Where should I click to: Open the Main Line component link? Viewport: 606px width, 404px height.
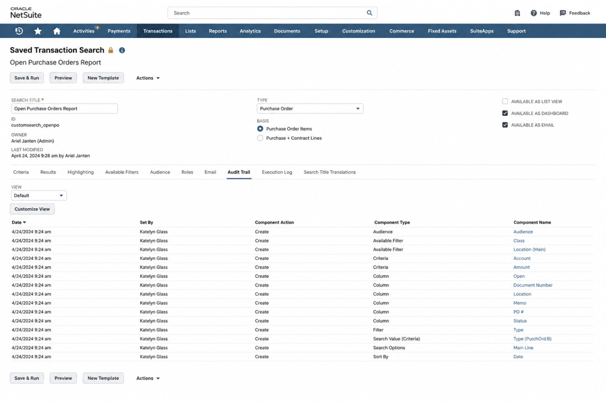[523, 348]
